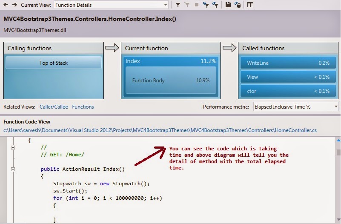
Task: Click funnel icon with left-curving blue arrow
Action: (x=206, y=5)
